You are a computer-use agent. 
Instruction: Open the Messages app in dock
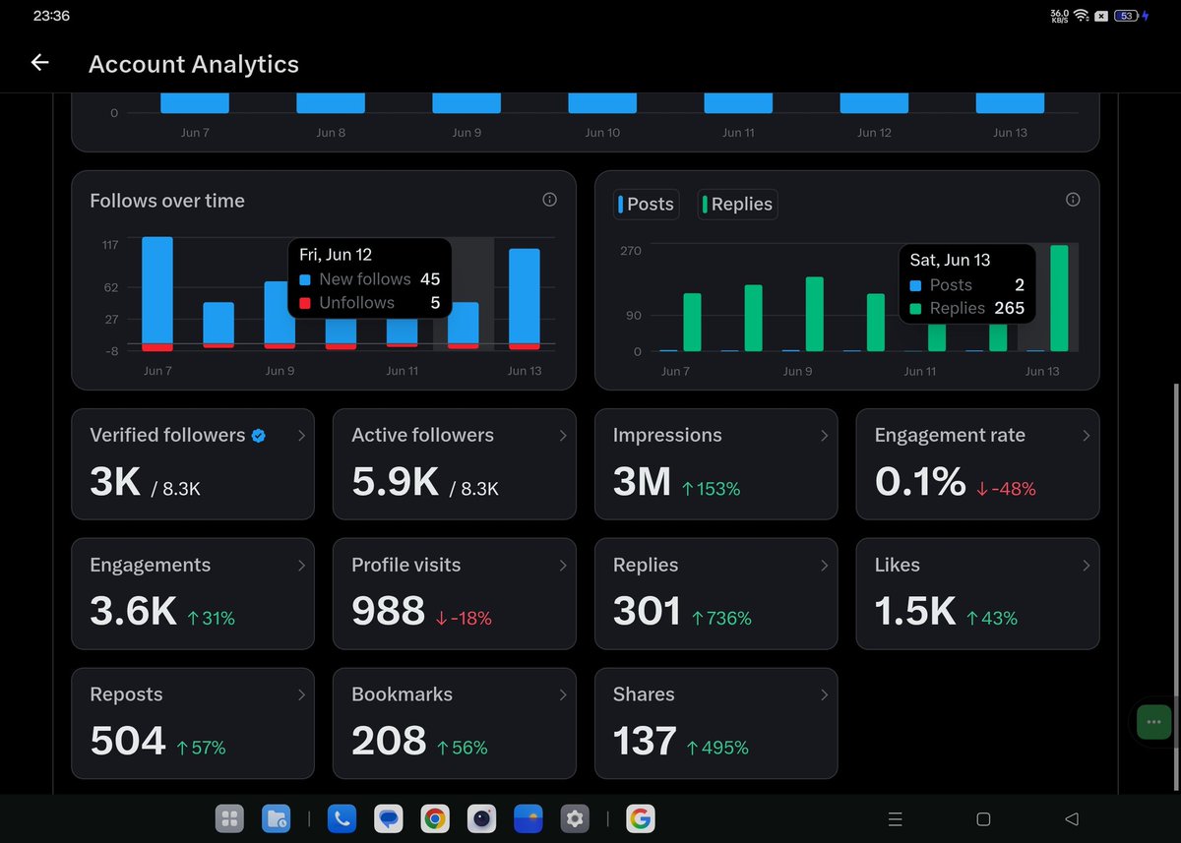(x=389, y=818)
